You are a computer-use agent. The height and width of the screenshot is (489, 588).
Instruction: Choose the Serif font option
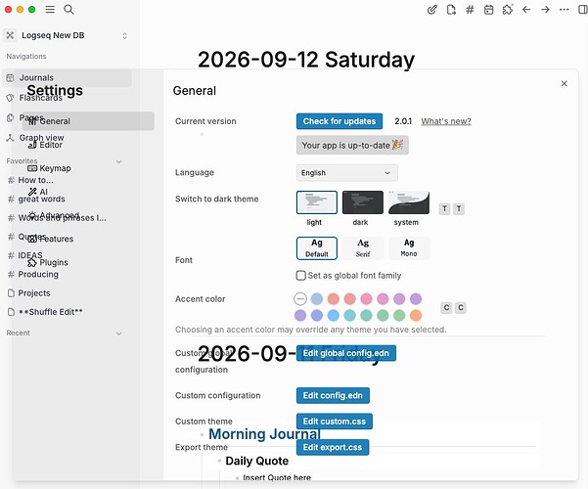363,248
